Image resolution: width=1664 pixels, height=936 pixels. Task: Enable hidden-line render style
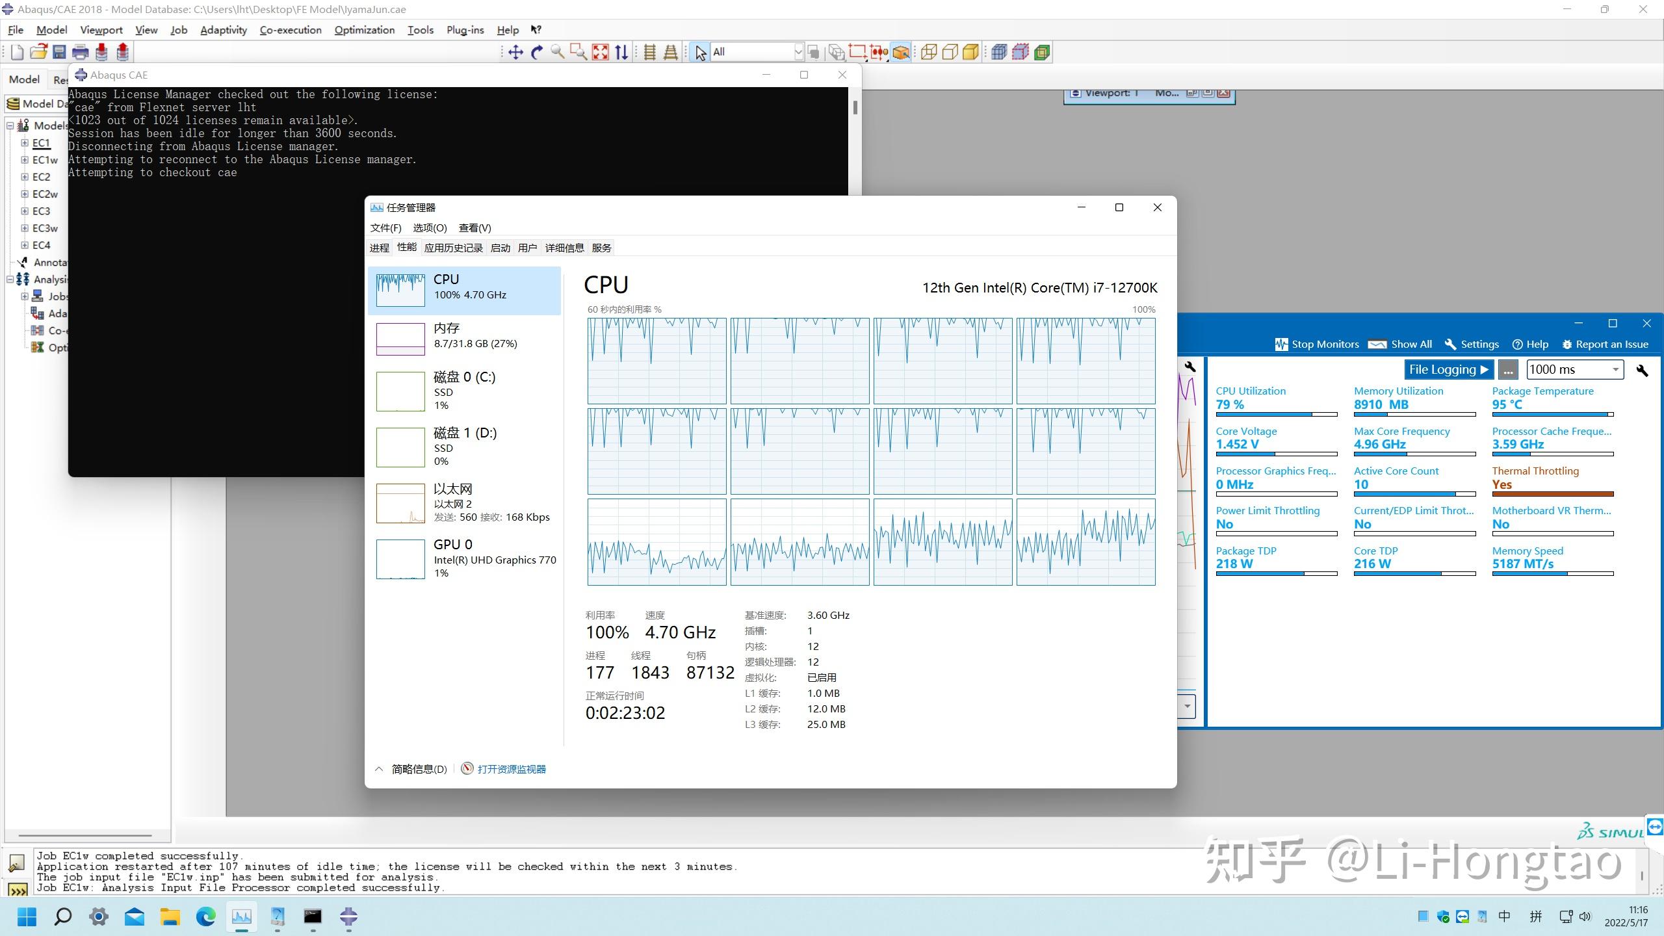click(x=950, y=52)
